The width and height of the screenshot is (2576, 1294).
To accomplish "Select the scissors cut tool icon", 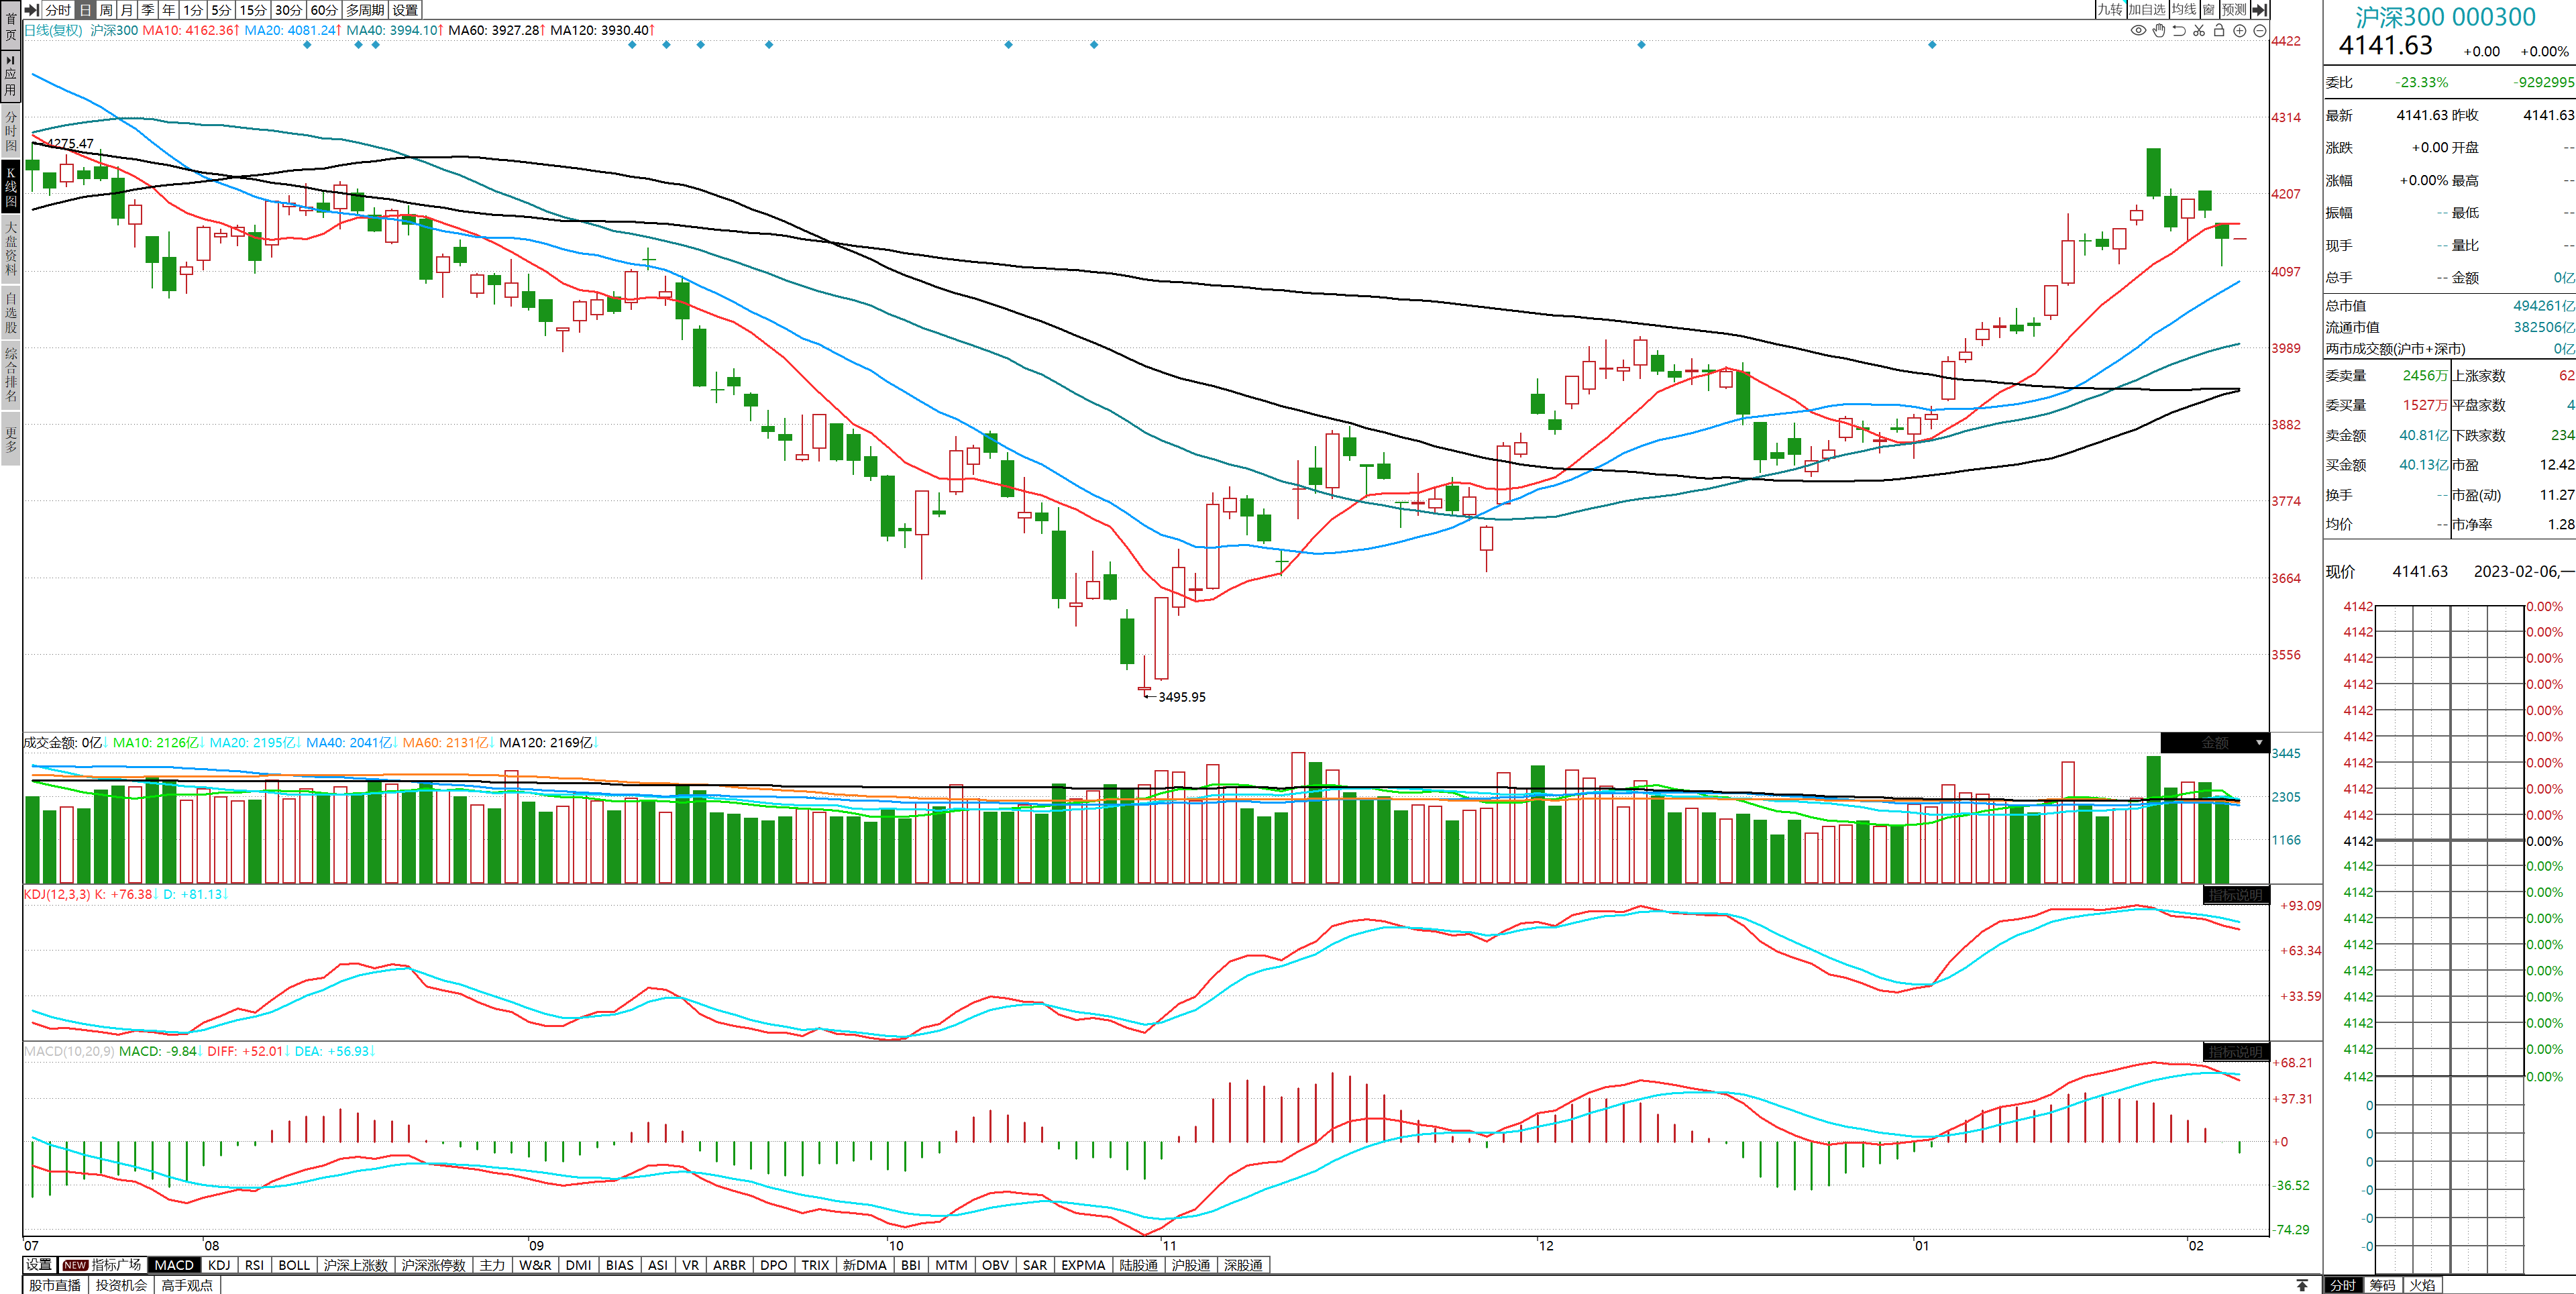I will point(2199,31).
